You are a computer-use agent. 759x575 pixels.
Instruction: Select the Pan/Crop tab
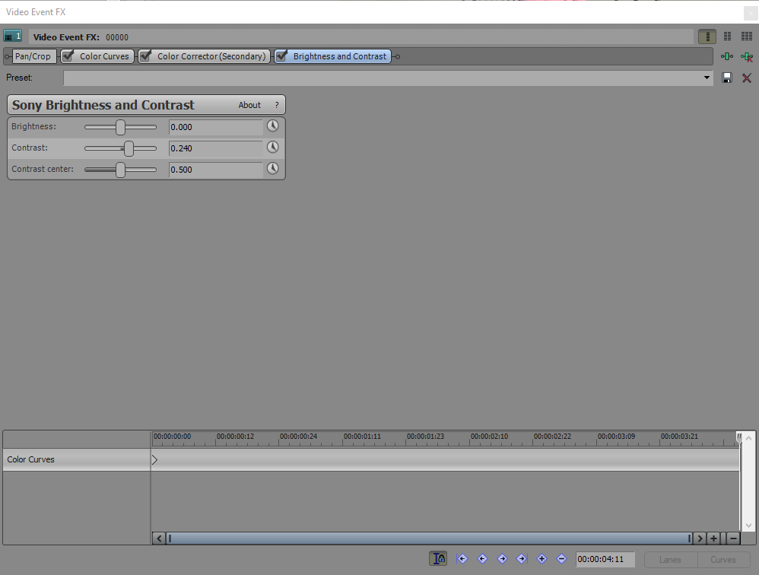[x=33, y=56]
